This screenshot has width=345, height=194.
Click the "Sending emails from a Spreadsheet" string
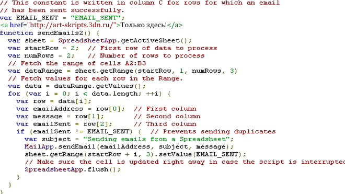coord(156,139)
